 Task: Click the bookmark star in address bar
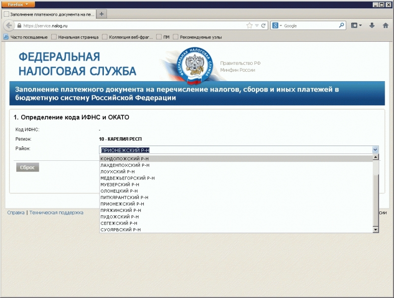249,26
